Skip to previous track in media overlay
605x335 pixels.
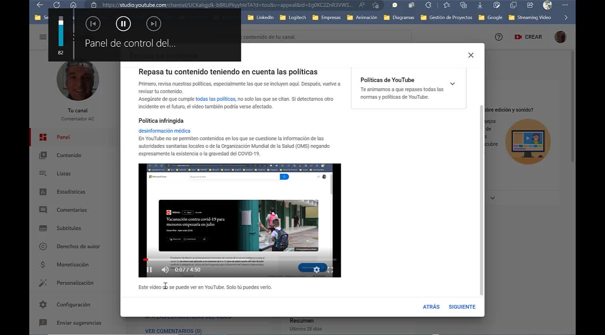[x=93, y=24]
